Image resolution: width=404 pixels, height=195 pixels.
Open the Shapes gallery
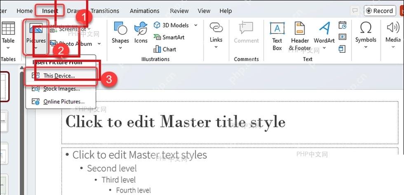(120, 36)
